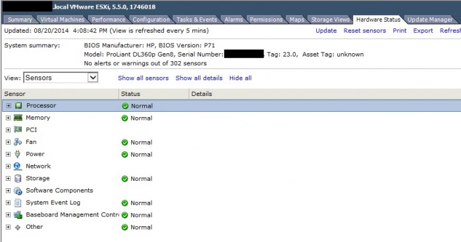Select the Network row label

coord(38,166)
